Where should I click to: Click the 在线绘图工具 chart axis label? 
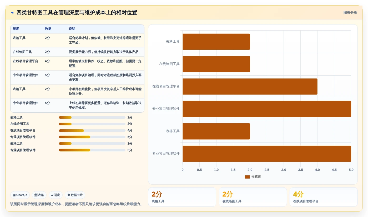tap(169, 64)
